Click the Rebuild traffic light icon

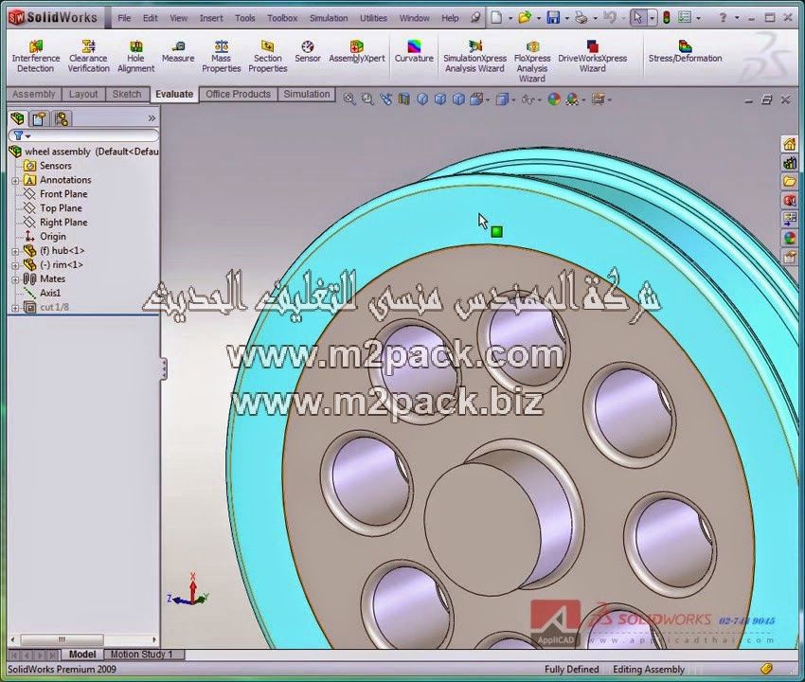[x=667, y=18]
